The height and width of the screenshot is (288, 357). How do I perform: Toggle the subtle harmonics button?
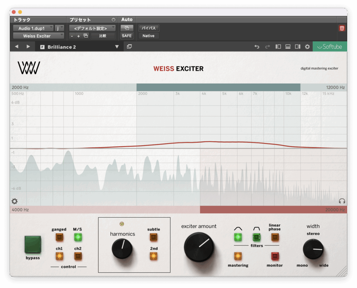(x=153, y=237)
